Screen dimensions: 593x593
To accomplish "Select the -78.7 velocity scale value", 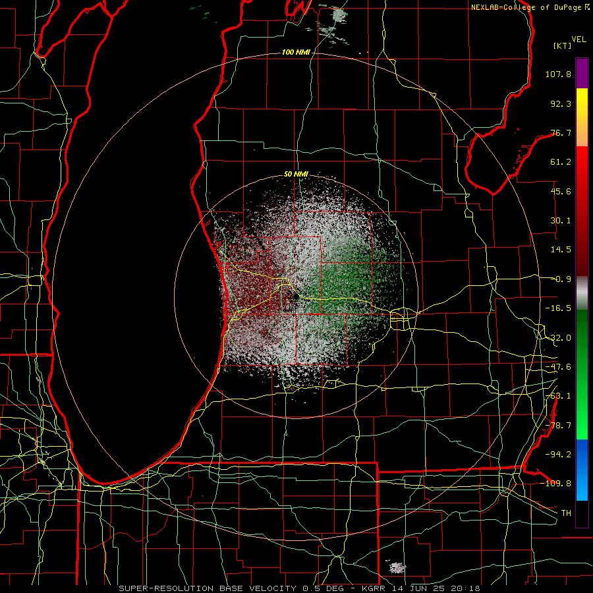I will pyautogui.click(x=558, y=426).
